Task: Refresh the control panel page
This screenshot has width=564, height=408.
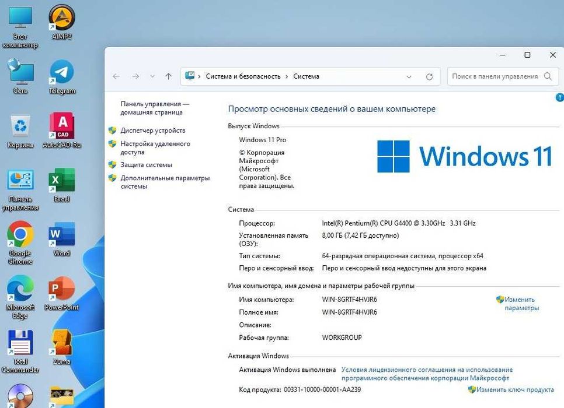Action: tap(429, 76)
